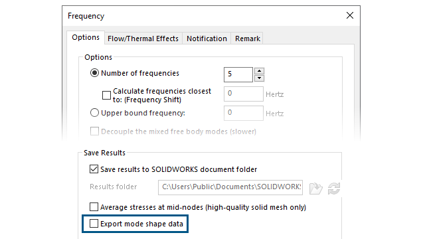Increase number of frequencies with up arrow
425x239 pixels.
260,71
